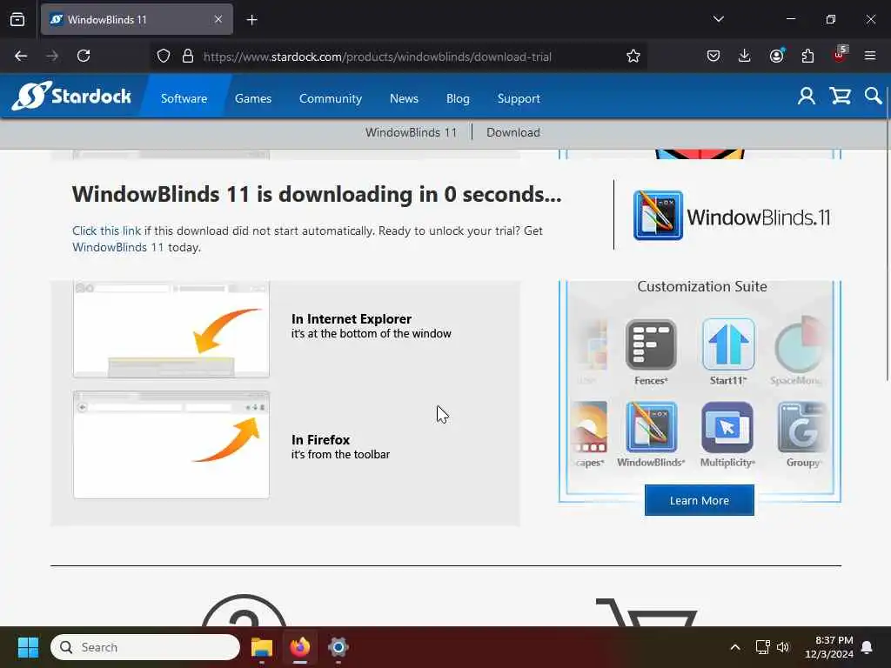891x668 pixels.
Task: Click the Stardock logo
Action: coord(71,96)
